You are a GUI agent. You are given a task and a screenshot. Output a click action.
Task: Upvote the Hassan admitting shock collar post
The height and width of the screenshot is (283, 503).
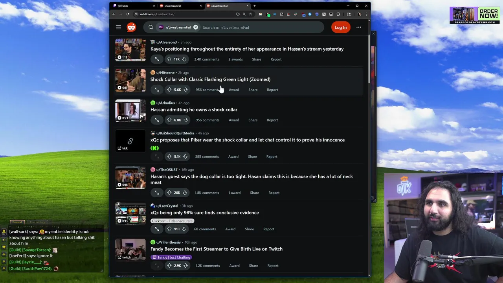tap(169, 120)
